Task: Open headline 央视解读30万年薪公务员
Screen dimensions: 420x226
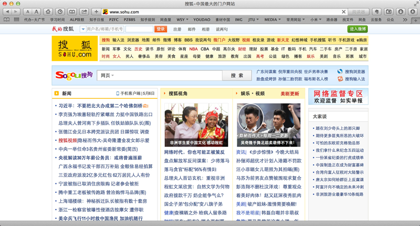Action: (x=100, y=158)
